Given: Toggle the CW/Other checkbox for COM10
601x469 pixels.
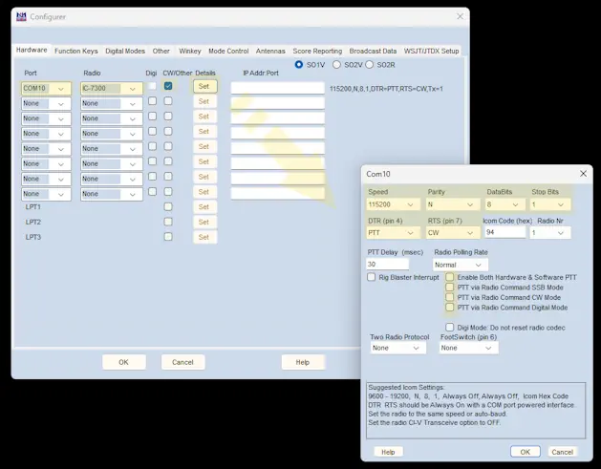Looking at the screenshot, I should (168, 87).
